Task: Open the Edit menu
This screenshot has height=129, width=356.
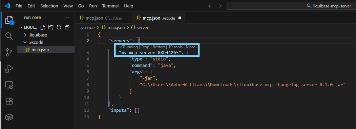Action: click(x=31, y=6)
